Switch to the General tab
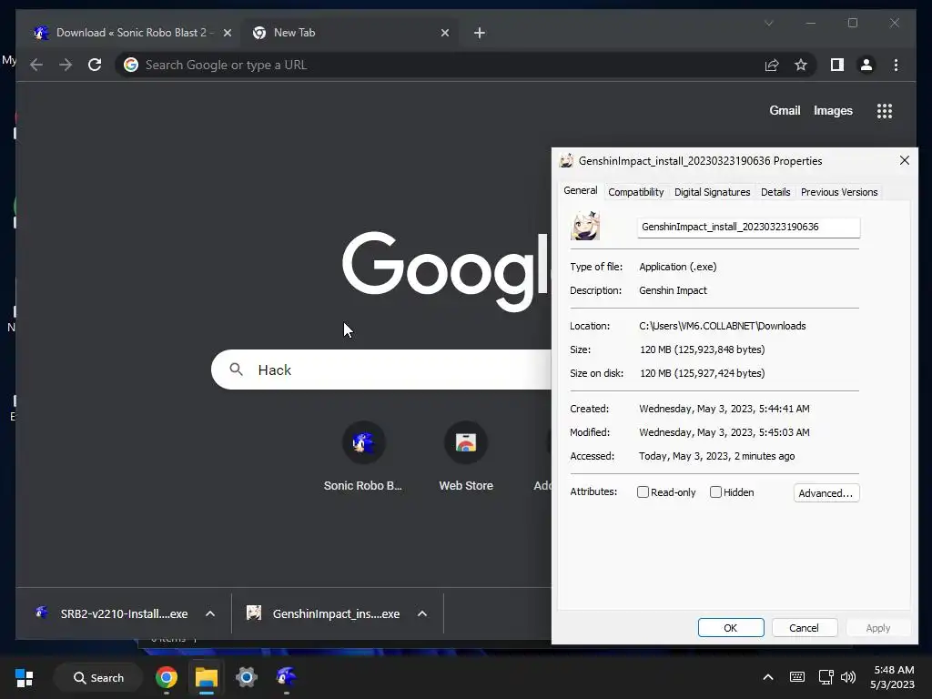This screenshot has width=932, height=699. pyautogui.click(x=581, y=191)
